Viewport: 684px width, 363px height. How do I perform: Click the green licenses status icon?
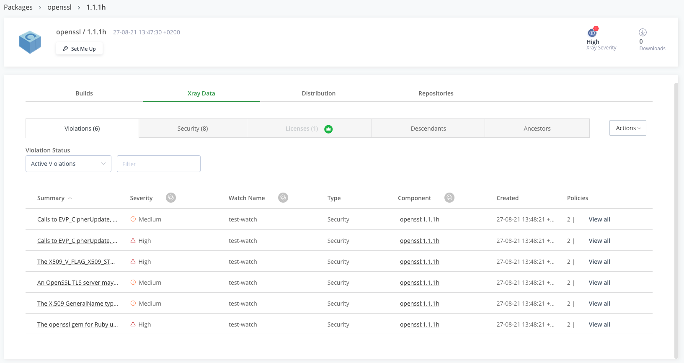click(328, 129)
